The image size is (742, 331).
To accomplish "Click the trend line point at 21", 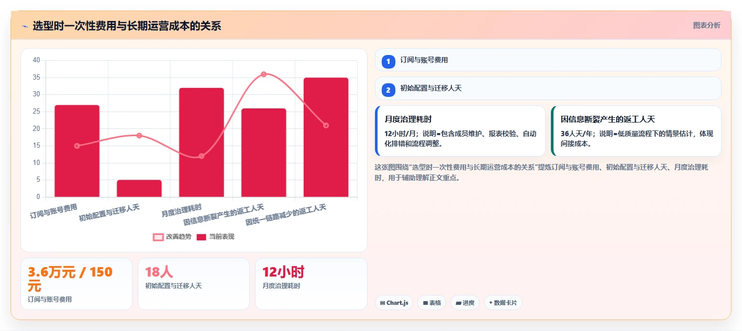I will (326, 125).
